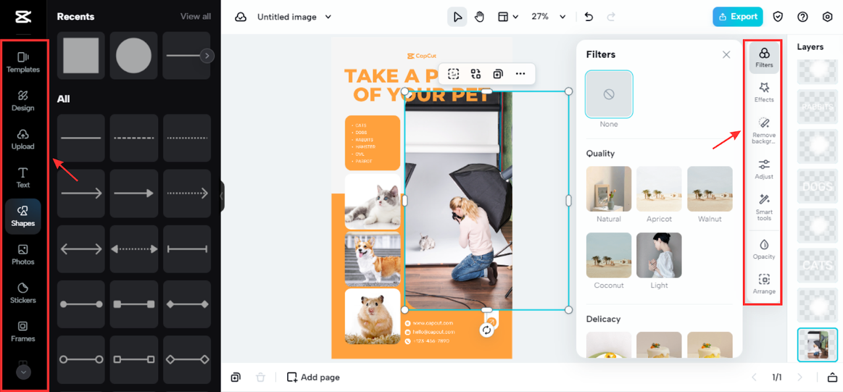
Task: Open the canvas layout dropdown
Action: 508,17
